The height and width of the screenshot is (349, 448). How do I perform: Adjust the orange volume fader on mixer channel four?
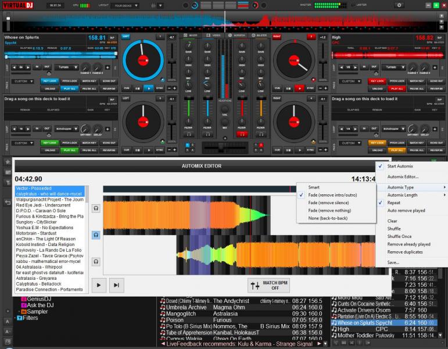[261, 98]
